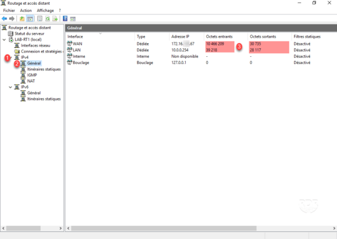337x239 pixels.
Task: Click left arrow of tree pane scrollbar
Action: [x=3, y=228]
